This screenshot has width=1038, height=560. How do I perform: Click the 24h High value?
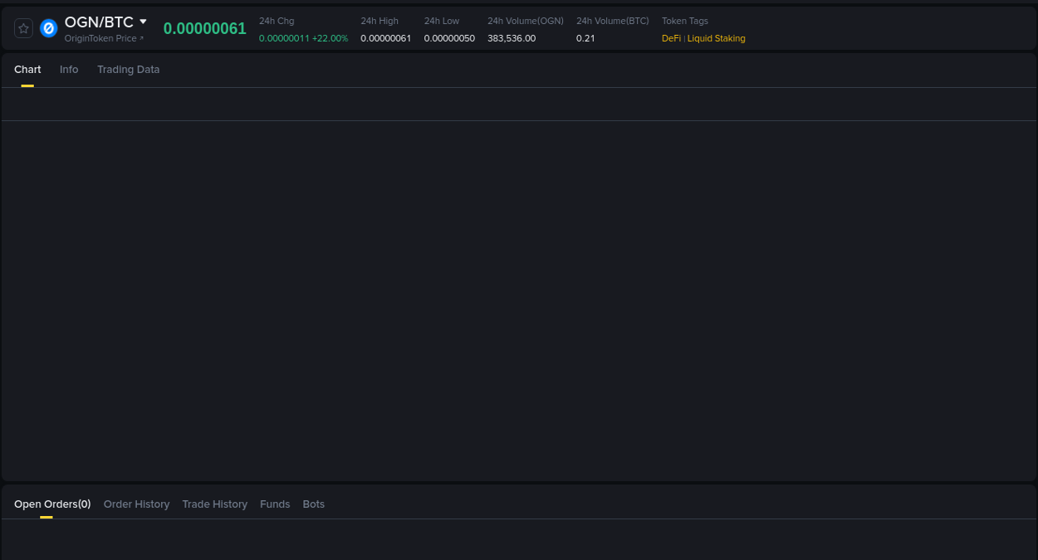pos(385,37)
